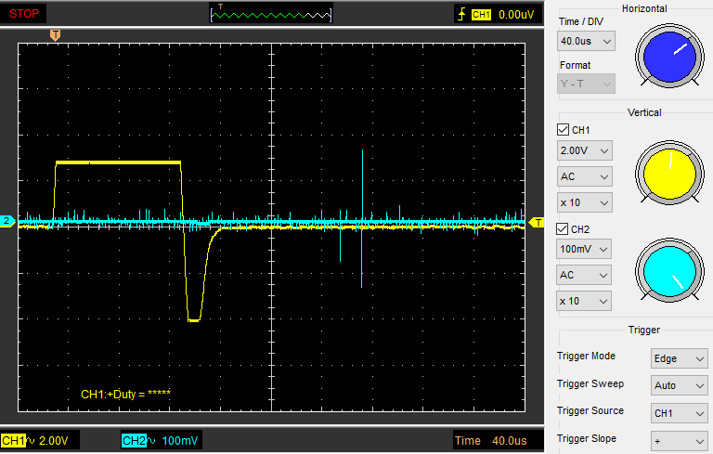This screenshot has width=713, height=454.
Task: Change the CH2 x 10 probe dropdown
Action: click(x=586, y=301)
